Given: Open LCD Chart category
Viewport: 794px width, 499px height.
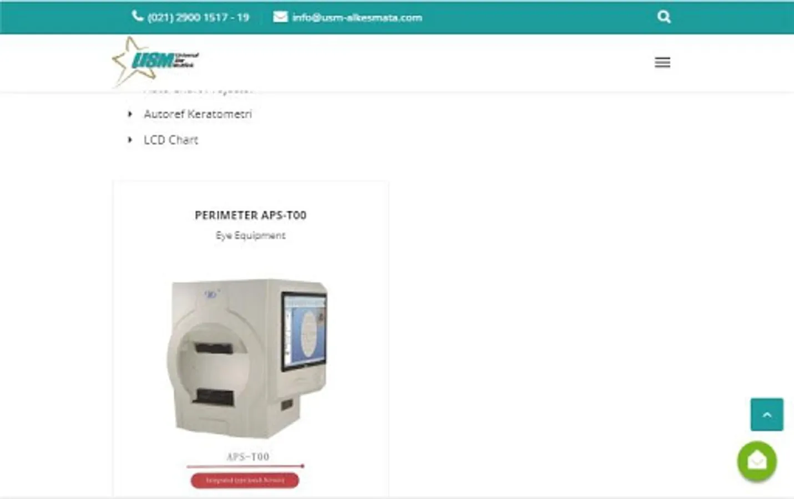Looking at the screenshot, I should point(171,140).
